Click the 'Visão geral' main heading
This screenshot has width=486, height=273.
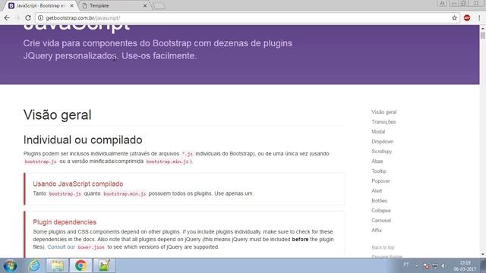[58, 115]
